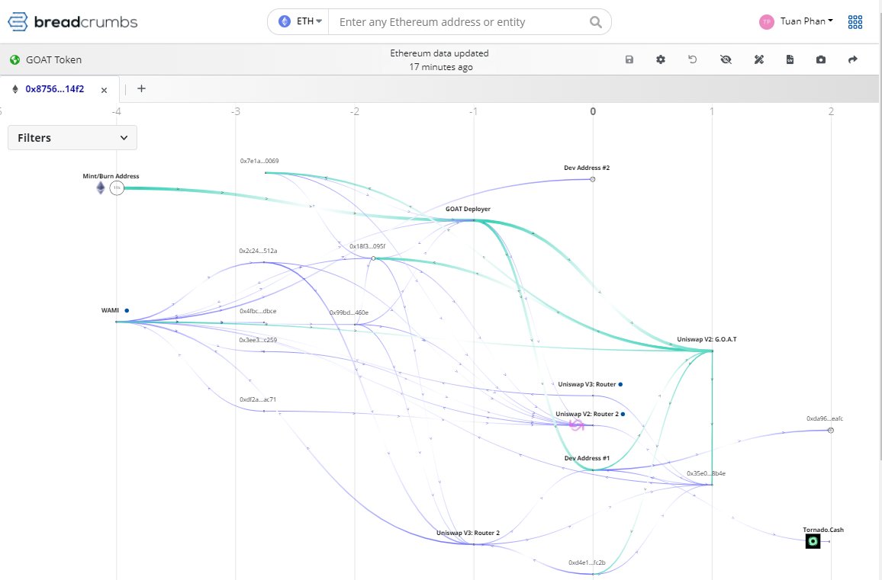The width and height of the screenshot is (882, 580).
Task: Select the Mint/Burn Address node circle
Action: tap(117, 187)
